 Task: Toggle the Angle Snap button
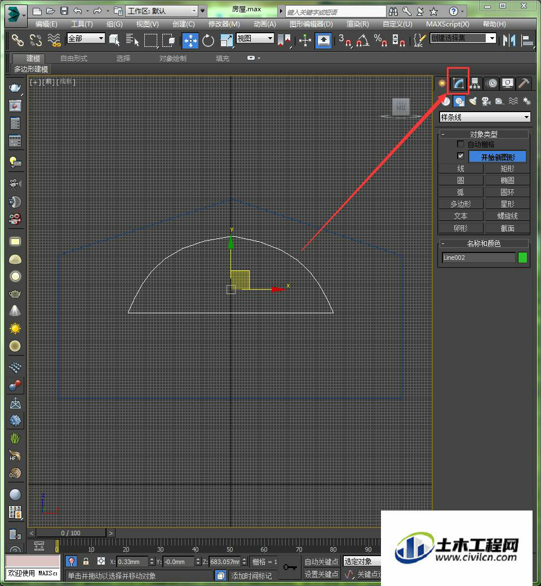[363, 40]
